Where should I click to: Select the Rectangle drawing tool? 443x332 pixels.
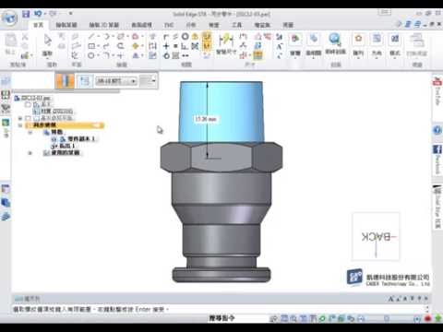coord(91,46)
